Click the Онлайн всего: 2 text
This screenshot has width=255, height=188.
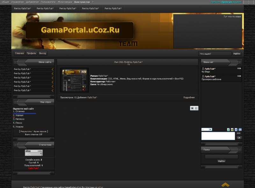pyautogui.click(x=34, y=160)
